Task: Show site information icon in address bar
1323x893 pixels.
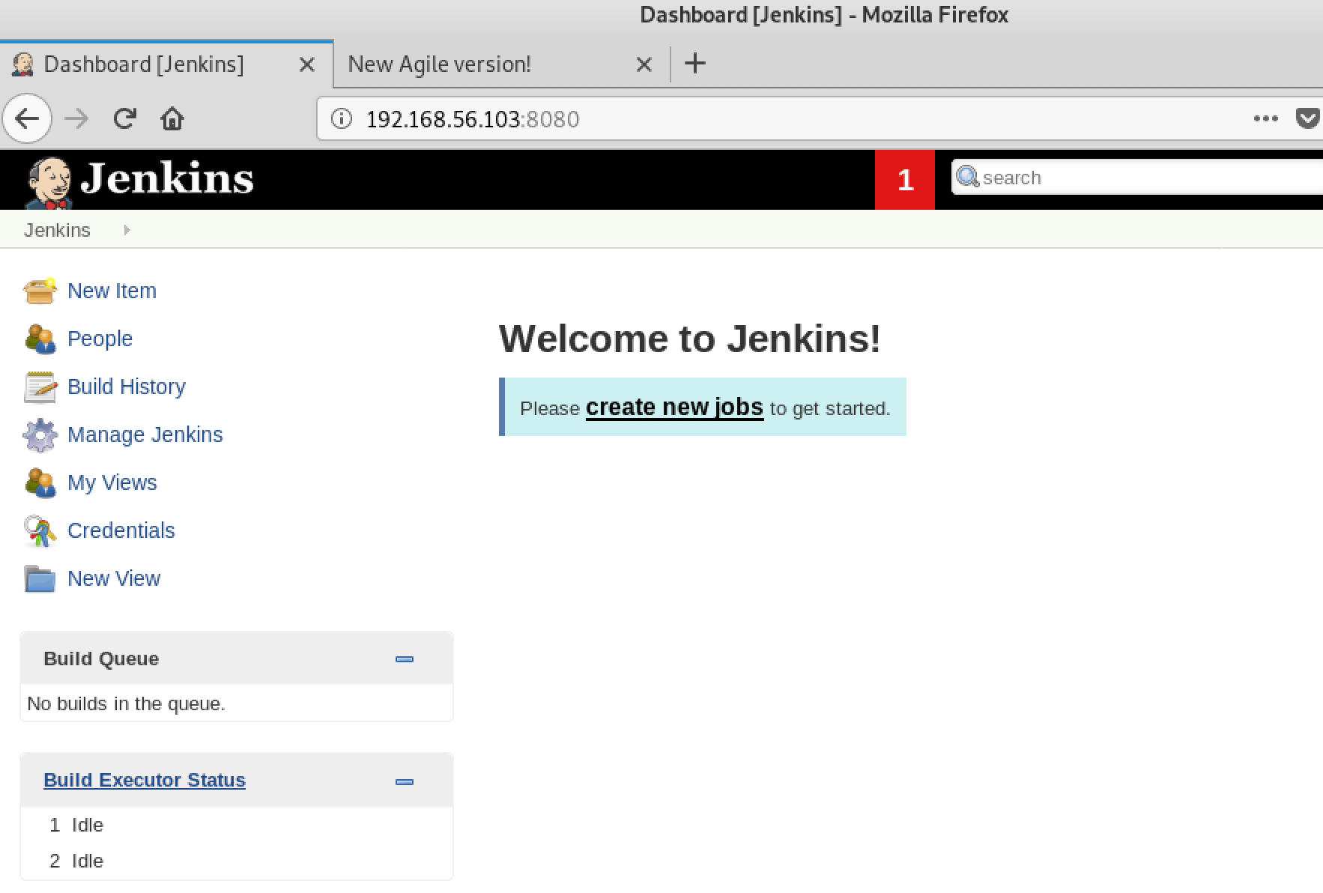Action: [x=341, y=118]
